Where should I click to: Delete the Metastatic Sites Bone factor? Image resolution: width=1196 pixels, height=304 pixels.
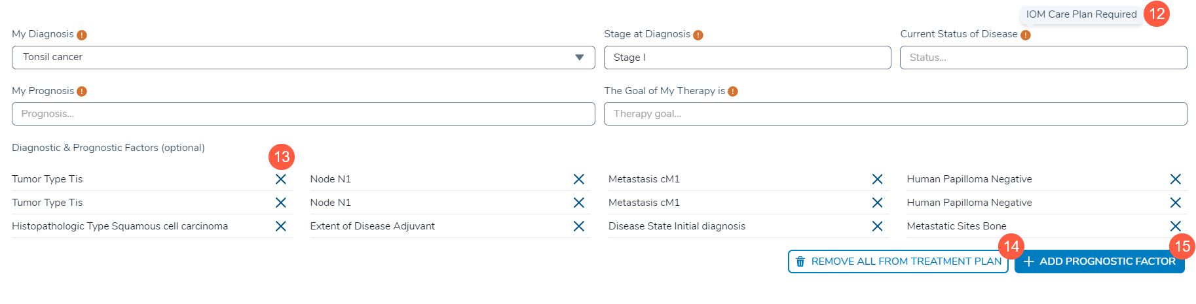coord(1175,226)
